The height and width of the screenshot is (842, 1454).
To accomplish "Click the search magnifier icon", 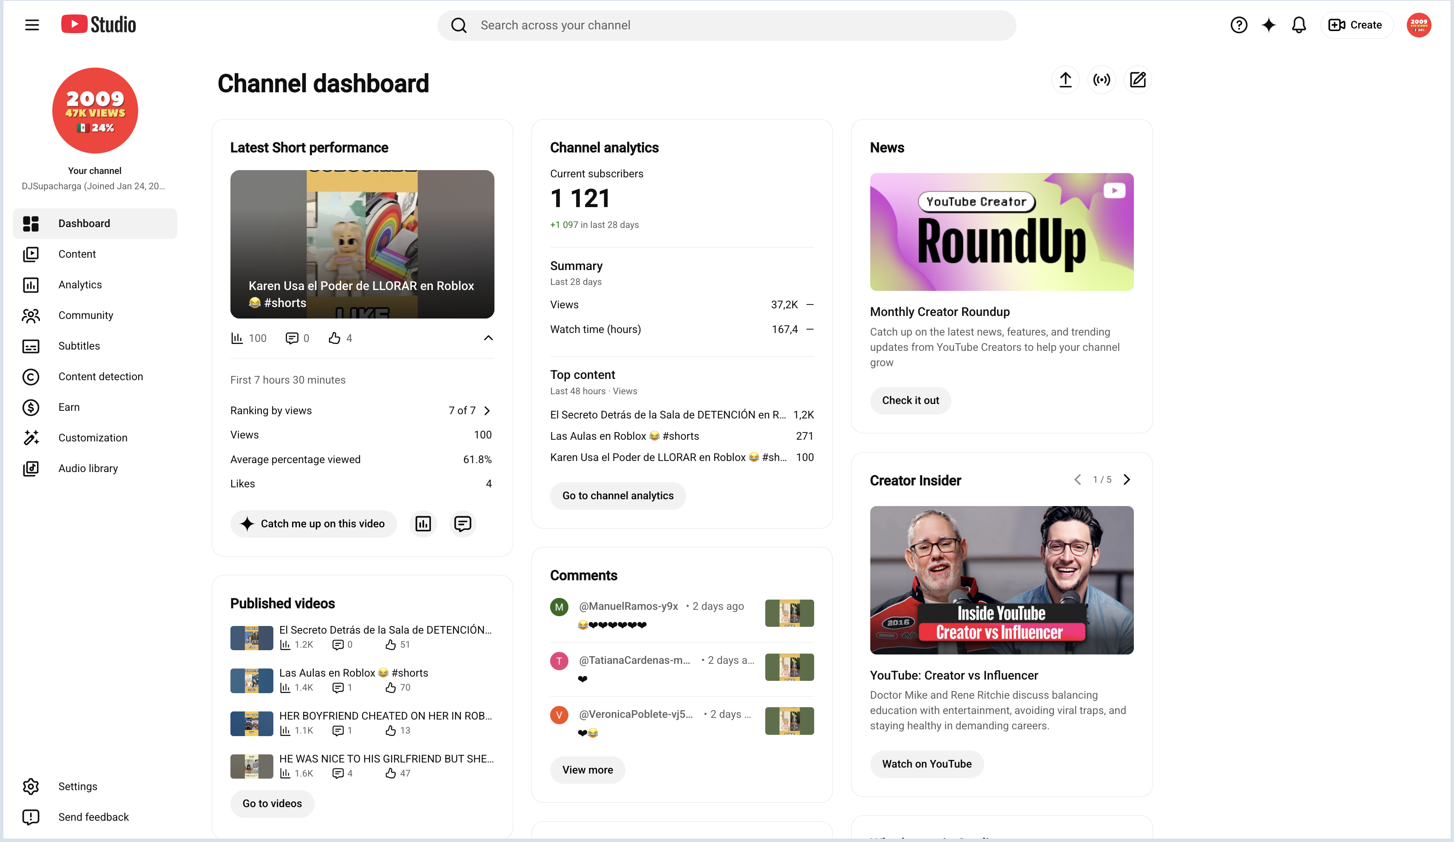I will click(x=459, y=26).
